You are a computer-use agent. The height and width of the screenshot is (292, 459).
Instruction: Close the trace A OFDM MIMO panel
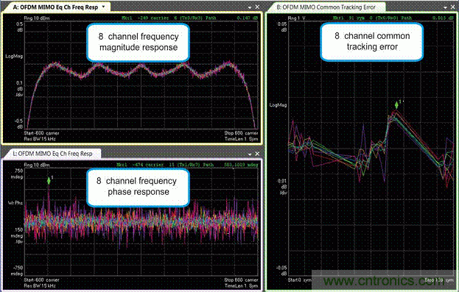pos(257,7)
